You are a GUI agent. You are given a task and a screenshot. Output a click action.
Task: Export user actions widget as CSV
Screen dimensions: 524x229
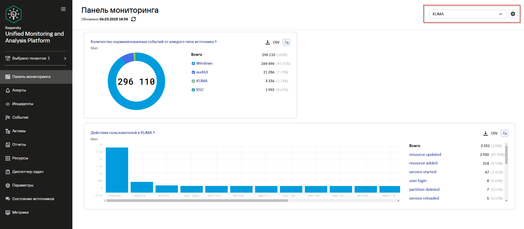click(x=494, y=133)
